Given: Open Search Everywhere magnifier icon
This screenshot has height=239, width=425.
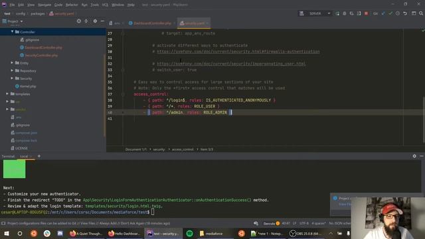Looking at the screenshot, I should pos(421,13).
